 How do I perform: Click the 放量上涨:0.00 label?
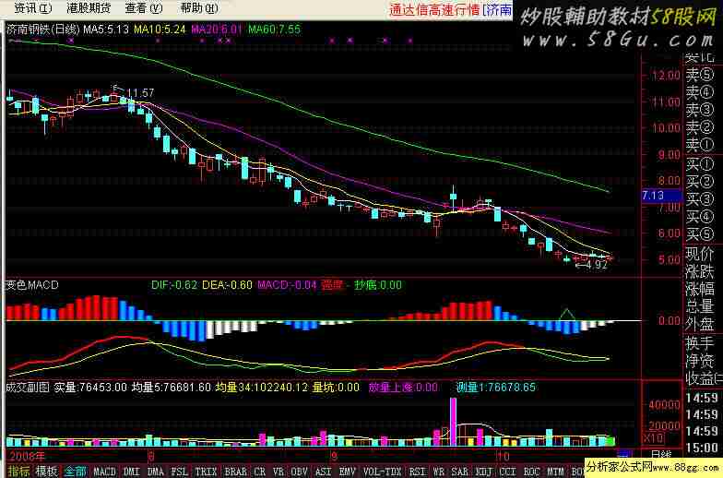point(403,388)
